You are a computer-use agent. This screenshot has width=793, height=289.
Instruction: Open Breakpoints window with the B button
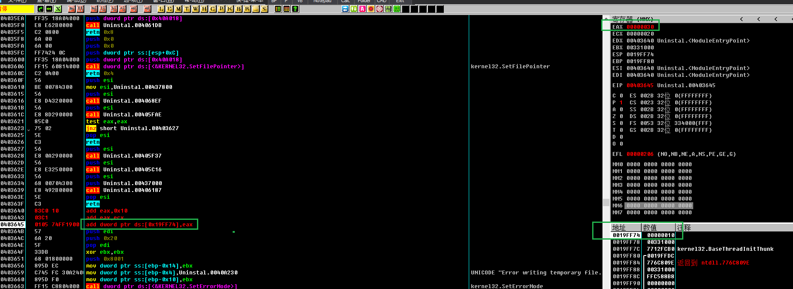[x=239, y=9]
